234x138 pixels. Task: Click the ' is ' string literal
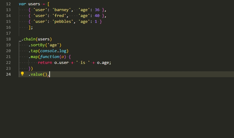83,63
